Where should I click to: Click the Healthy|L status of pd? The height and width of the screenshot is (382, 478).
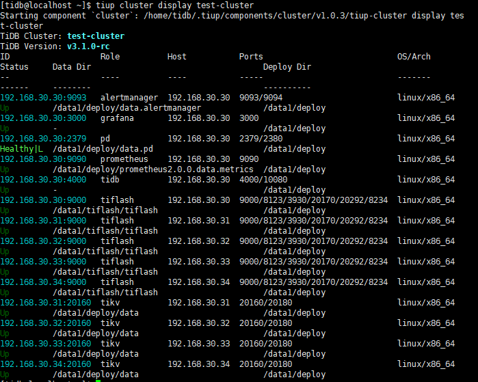click(21, 149)
